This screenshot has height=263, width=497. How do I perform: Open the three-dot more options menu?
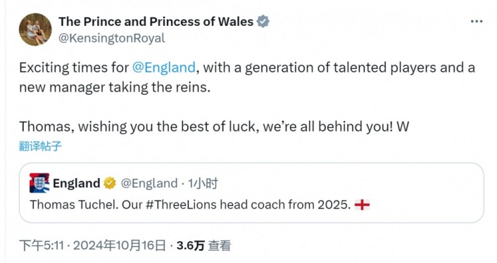[x=476, y=22]
